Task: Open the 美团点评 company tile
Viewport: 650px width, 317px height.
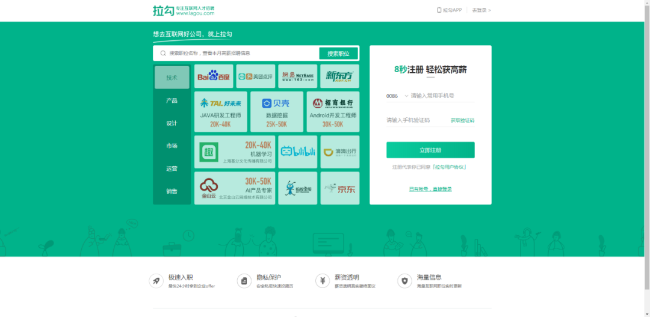Action: click(256, 76)
